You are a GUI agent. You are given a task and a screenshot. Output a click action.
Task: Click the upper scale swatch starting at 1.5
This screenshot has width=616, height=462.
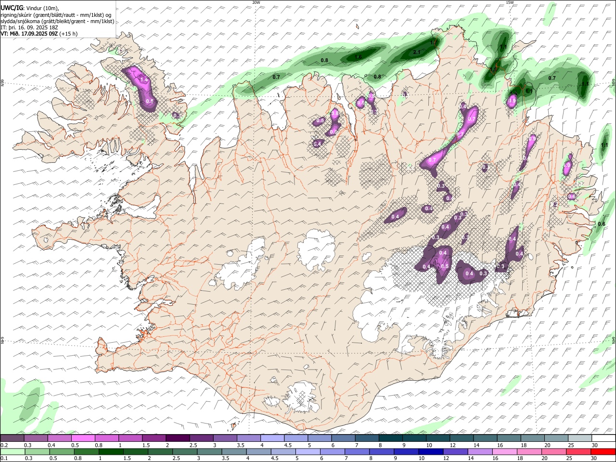pyautogui.click(x=154, y=438)
